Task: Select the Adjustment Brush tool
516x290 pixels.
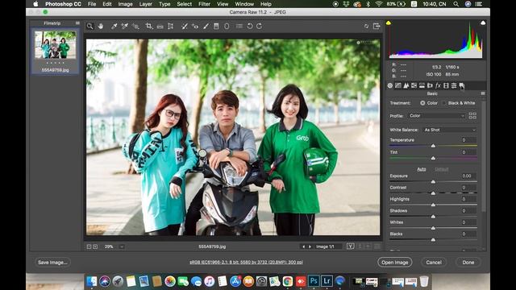Action: click(x=206, y=26)
